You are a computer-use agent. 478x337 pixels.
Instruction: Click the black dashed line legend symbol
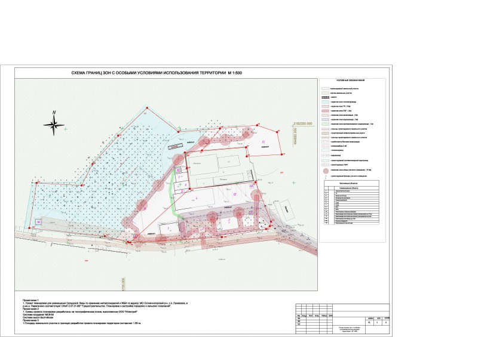click(325, 97)
